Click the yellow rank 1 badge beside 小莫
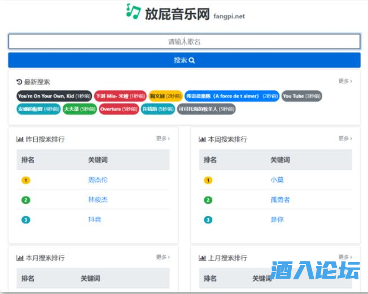 click(x=208, y=181)
